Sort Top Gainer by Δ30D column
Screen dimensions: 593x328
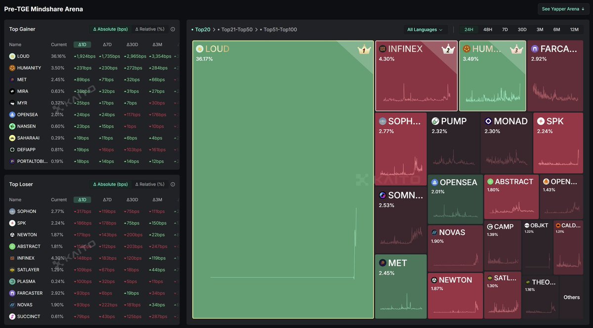pos(132,45)
